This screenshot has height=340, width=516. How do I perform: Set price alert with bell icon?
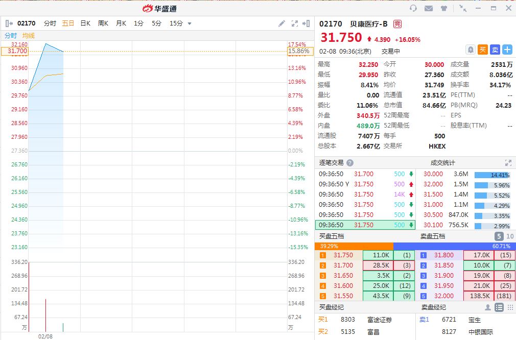471,50
